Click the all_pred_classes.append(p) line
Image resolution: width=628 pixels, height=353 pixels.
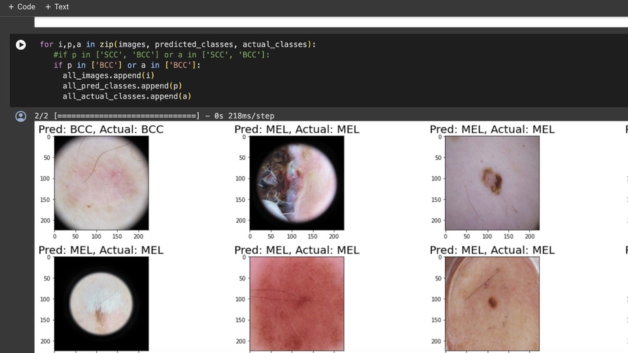click(122, 86)
